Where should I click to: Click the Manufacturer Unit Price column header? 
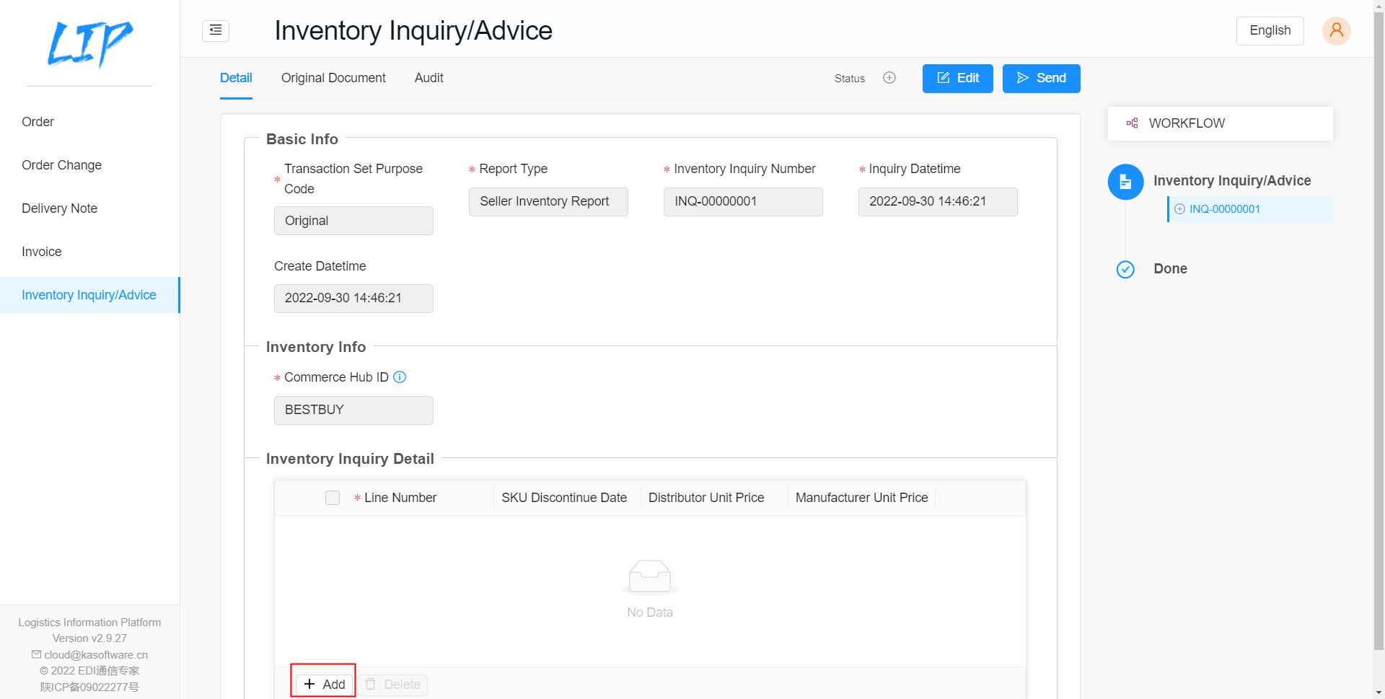point(861,498)
